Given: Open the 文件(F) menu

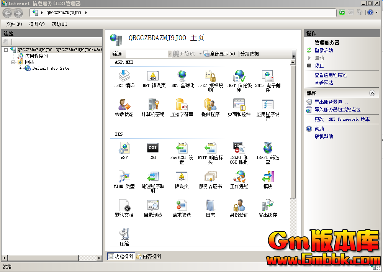Looking at the screenshot, I should tap(14, 24).
